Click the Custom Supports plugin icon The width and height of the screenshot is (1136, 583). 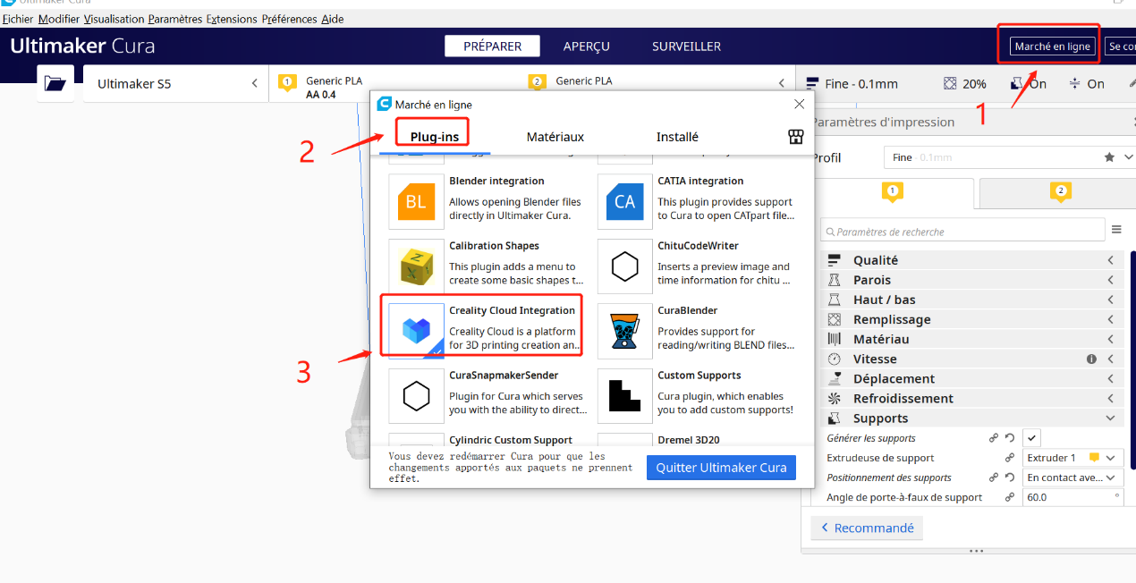624,396
